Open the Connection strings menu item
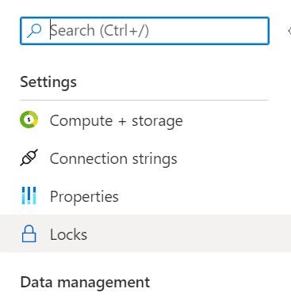Image resolution: width=291 pixels, height=300 pixels. (113, 159)
